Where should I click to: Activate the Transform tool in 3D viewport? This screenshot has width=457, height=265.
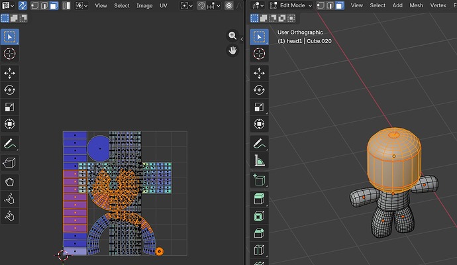(x=259, y=124)
